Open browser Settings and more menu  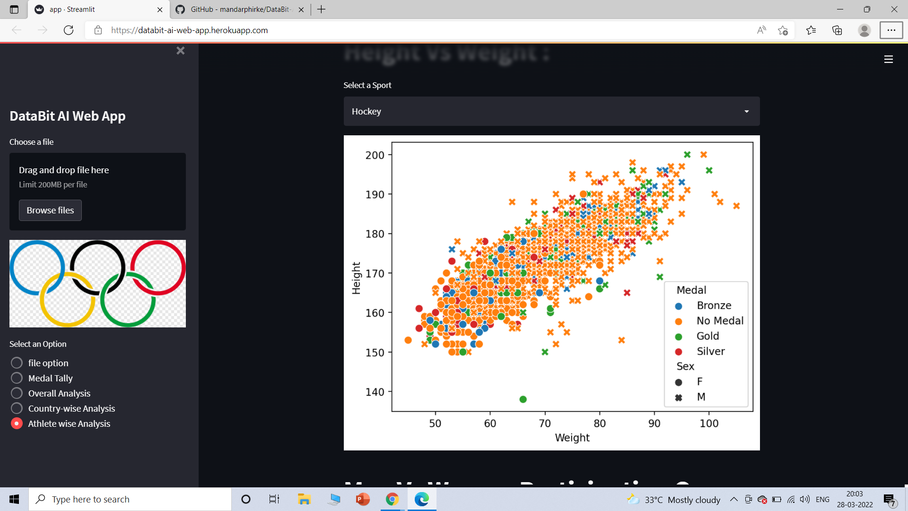(x=891, y=30)
